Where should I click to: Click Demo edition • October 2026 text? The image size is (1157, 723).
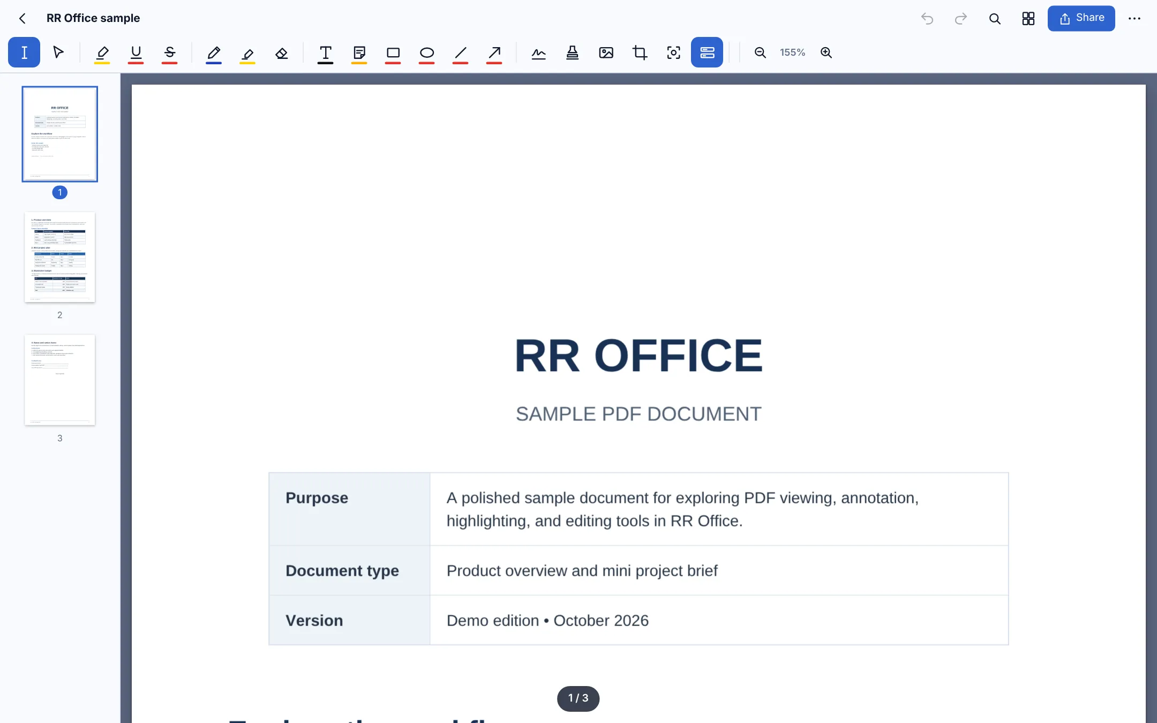click(547, 621)
